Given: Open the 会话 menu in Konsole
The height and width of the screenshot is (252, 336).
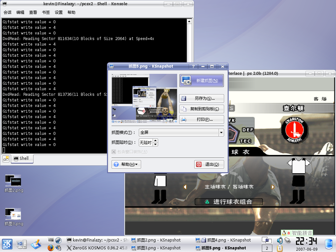Looking at the screenshot, I should pyautogui.click(x=8, y=12).
